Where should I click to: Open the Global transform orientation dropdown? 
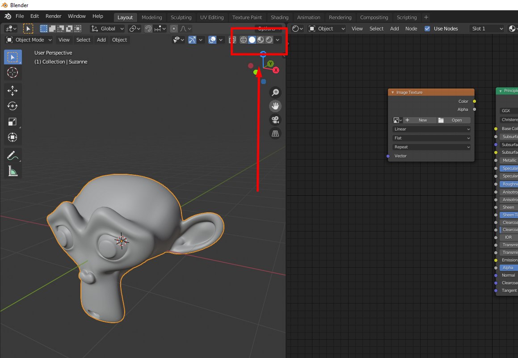coord(108,29)
